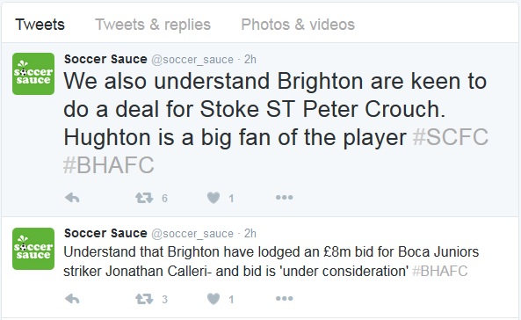Screen dimensions: 521x320
Task: Open the 2h timestamp of first tweet
Action: (x=250, y=60)
